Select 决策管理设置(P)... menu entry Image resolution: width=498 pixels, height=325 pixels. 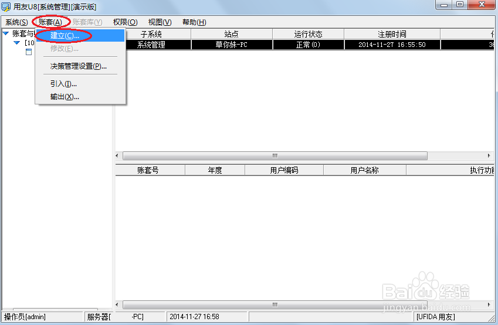(80, 66)
